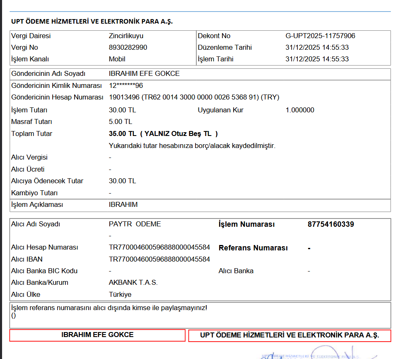Viewport: 410px width, 359px height.
Task: Select receipt number G-UPT2025-11757906
Action: pos(320,36)
